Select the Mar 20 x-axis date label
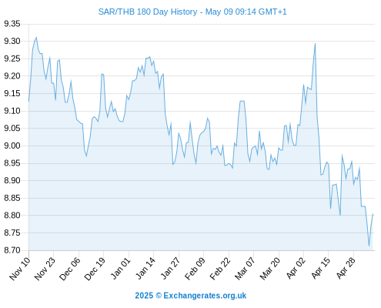Screen dimensions: 381x308 [270, 269]
